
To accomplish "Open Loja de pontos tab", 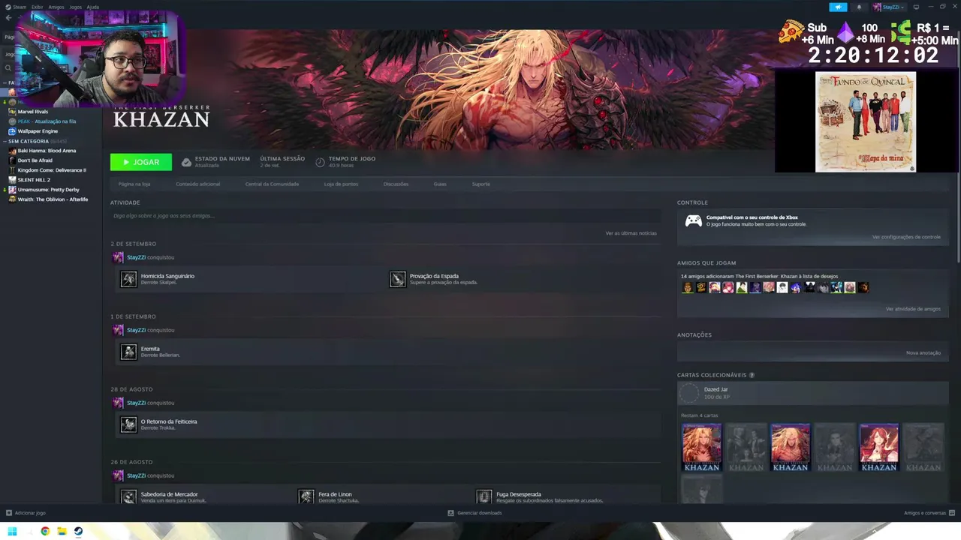I will 341,184.
